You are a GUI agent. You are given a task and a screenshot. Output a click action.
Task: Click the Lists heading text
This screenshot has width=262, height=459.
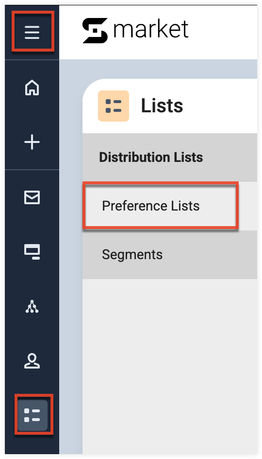click(162, 106)
